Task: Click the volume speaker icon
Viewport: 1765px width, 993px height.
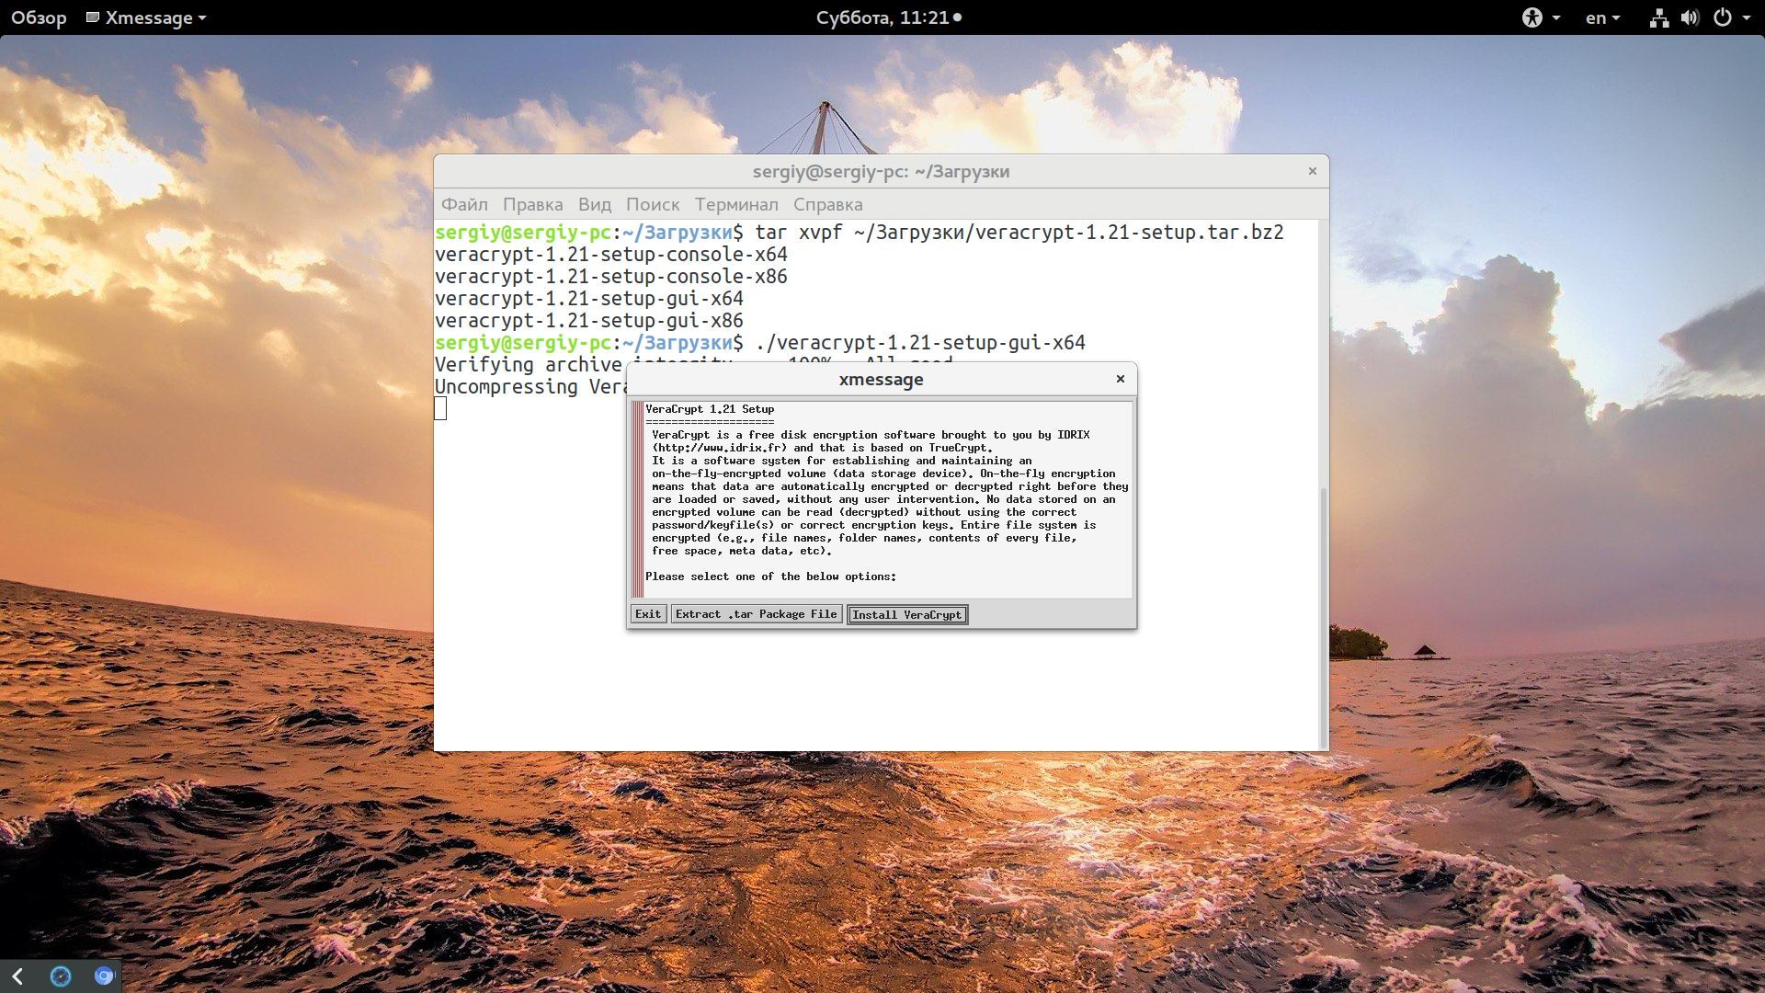Action: coord(1690,17)
